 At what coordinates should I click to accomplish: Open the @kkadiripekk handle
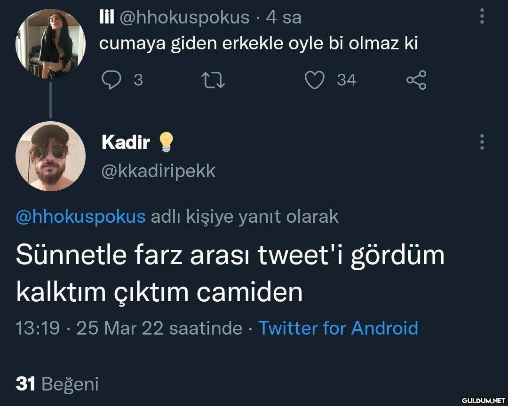pos(159,171)
